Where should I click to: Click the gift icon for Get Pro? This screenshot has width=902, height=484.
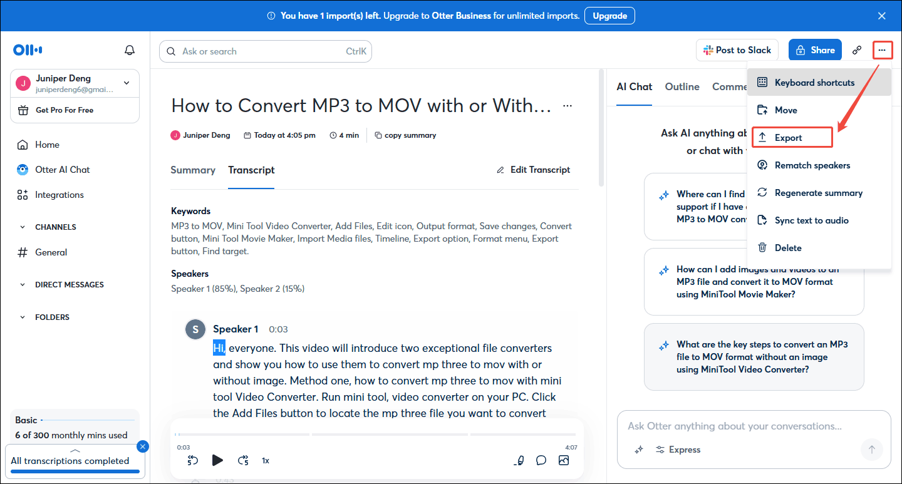tap(23, 110)
